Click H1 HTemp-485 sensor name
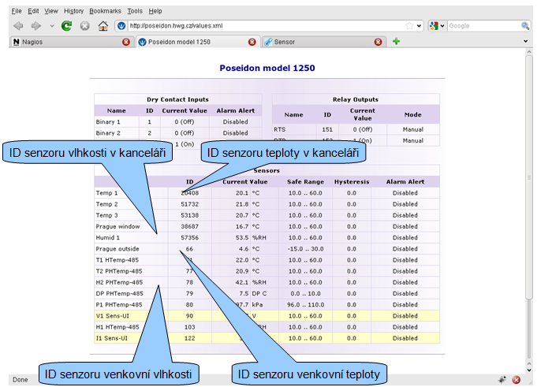537x387 pixels. pyautogui.click(x=117, y=327)
